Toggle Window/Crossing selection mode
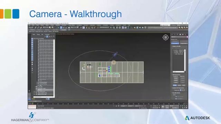221x124 pixels. click(x=58, y=28)
